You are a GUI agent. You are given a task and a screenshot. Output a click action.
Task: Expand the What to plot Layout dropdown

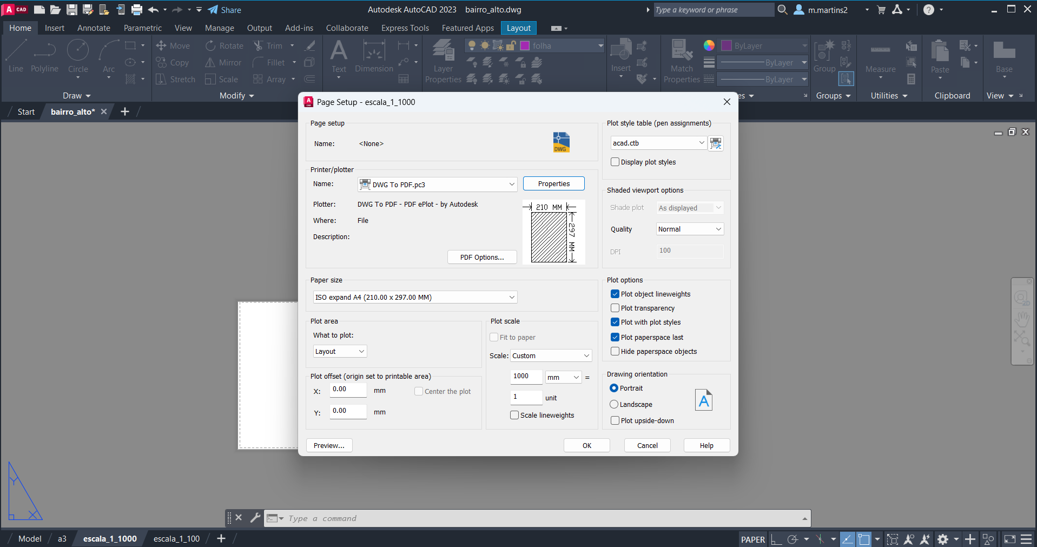[x=340, y=352]
